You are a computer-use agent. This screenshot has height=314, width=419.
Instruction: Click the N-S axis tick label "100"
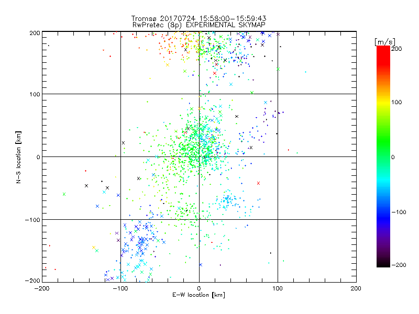pos(35,94)
